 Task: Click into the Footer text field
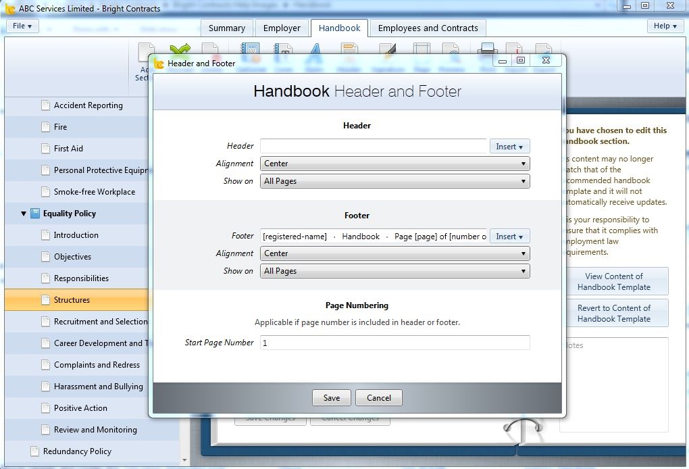374,237
